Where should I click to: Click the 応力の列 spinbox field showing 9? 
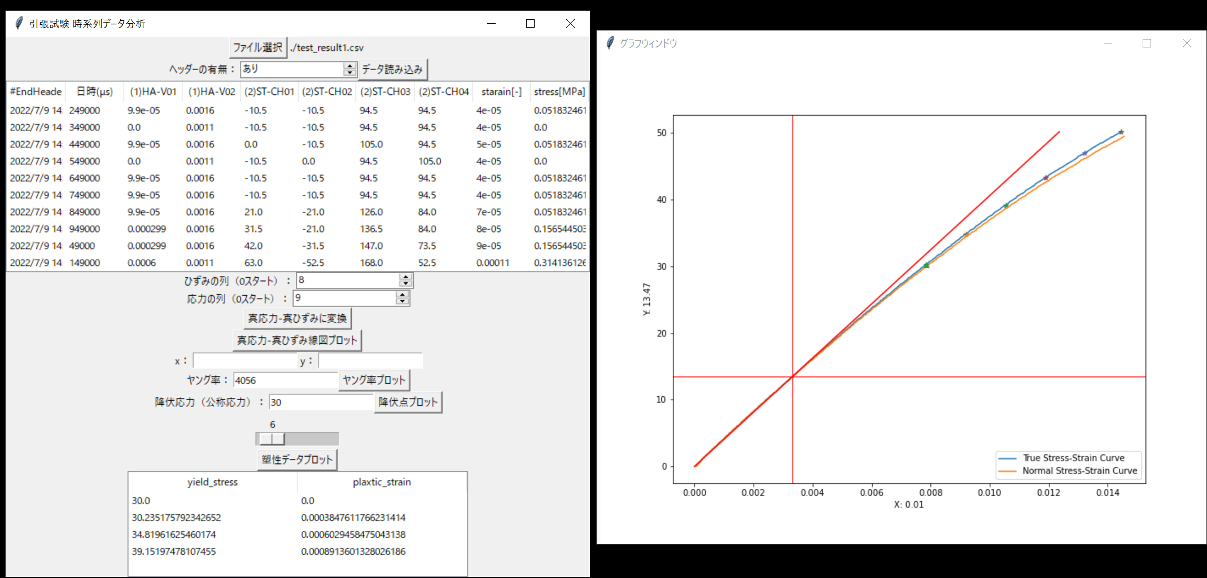(x=344, y=298)
